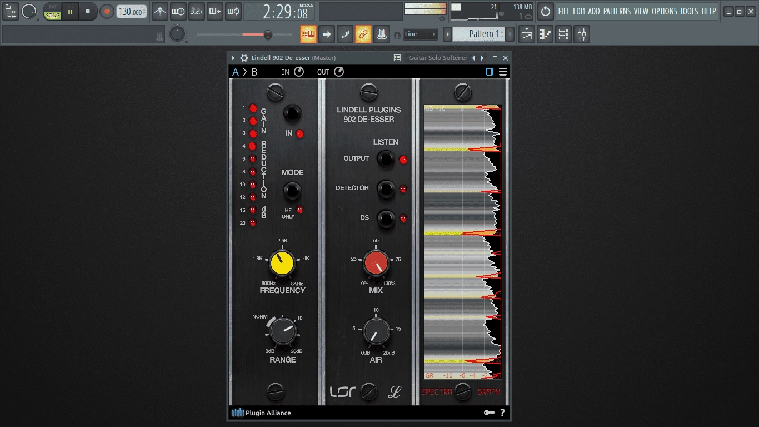Screen dimensions: 759x427
Task: Click the record button
Action: click(x=107, y=11)
